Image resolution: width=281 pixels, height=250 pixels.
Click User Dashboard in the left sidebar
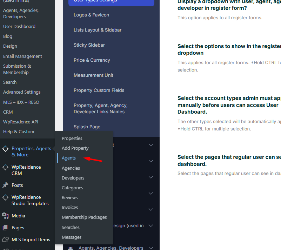point(19,27)
